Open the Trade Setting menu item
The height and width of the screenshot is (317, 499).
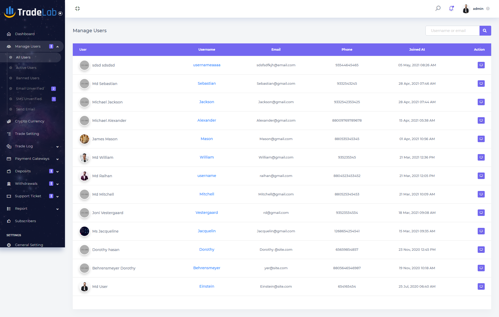pos(27,134)
